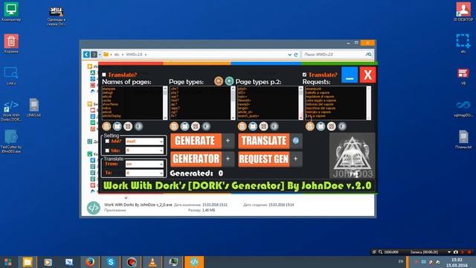Click Explorer back navigation arrow
The image size is (476, 268).
coord(86,54)
